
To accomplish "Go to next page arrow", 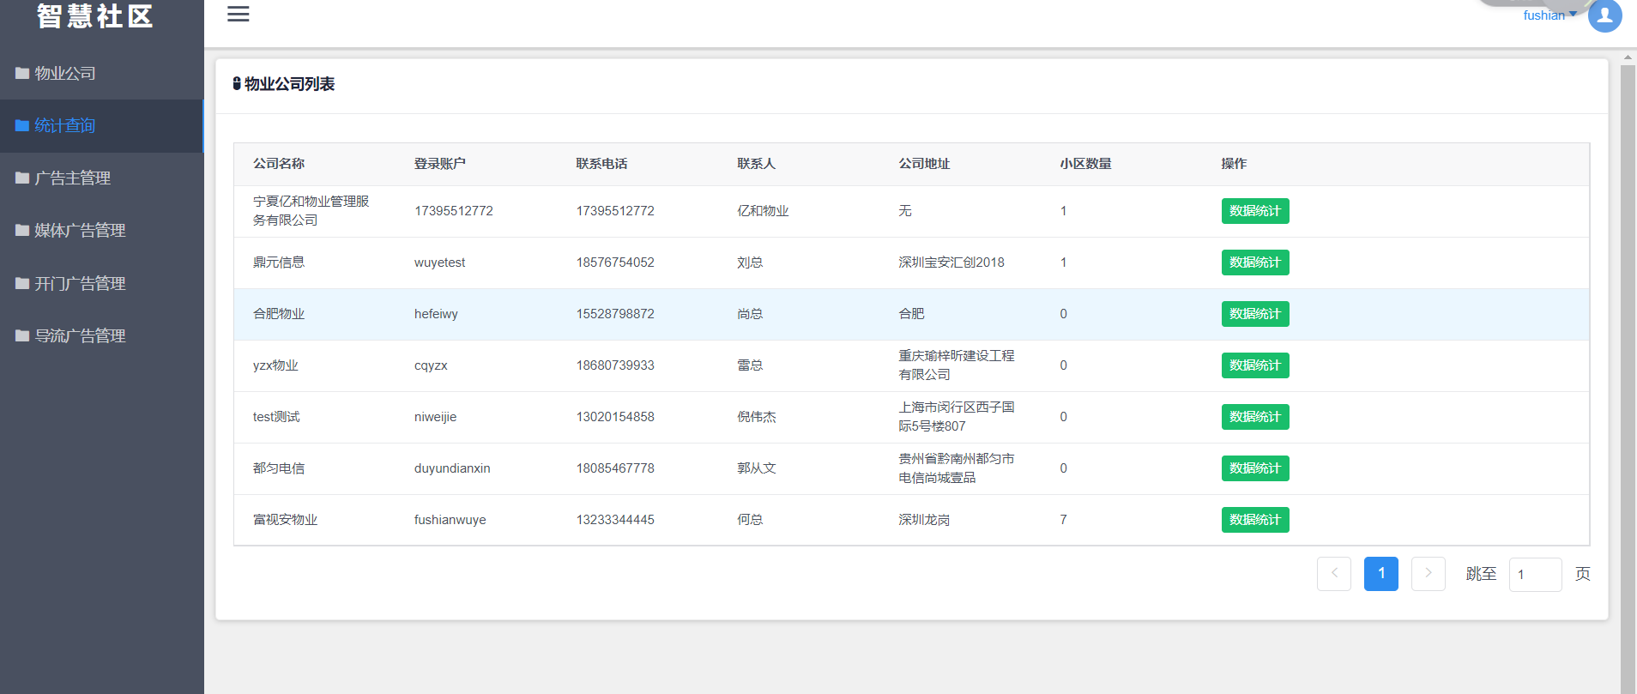I will click(x=1429, y=574).
